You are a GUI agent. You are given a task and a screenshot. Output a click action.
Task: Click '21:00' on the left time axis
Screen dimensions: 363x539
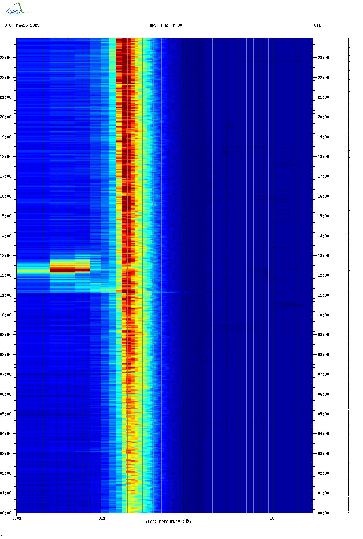coord(6,97)
